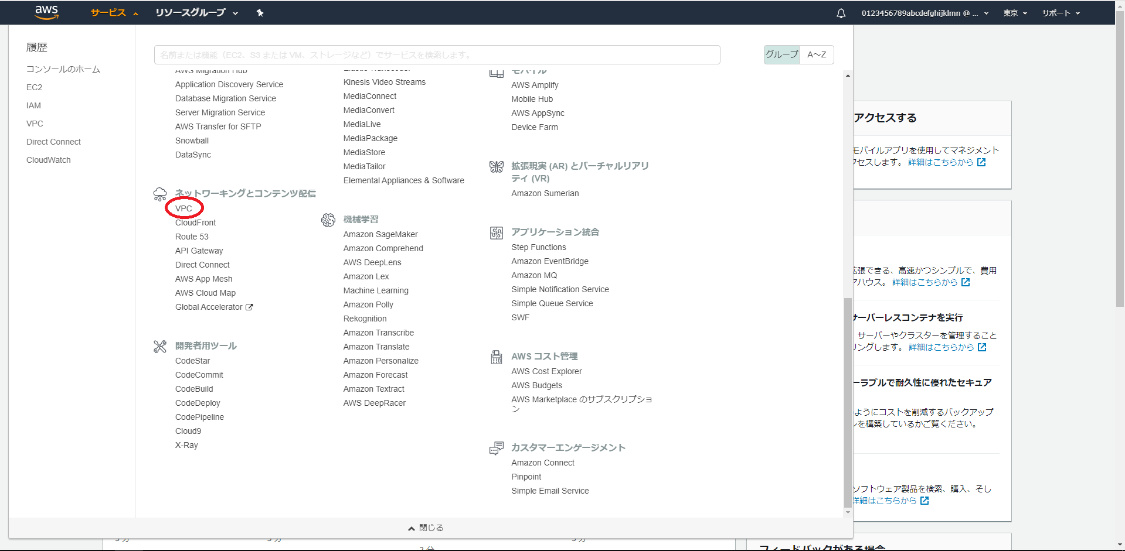Switch service view to グループ
The image size is (1125, 551).
tap(780, 54)
